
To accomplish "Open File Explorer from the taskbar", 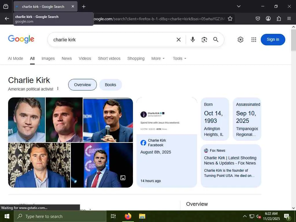I will tap(142, 216).
